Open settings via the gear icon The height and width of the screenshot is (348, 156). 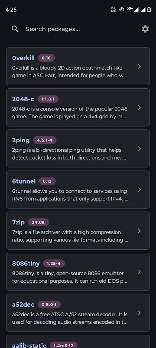145,29
